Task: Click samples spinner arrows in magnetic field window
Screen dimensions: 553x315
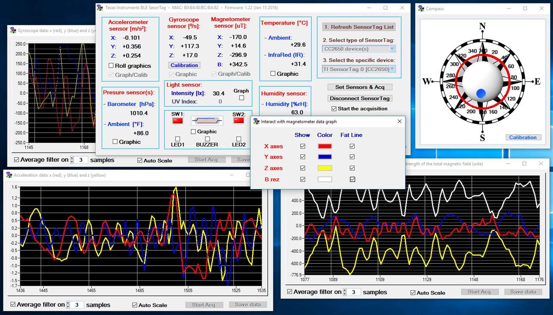Action: (344, 292)
